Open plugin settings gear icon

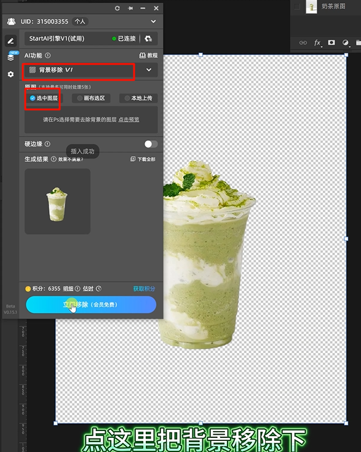(x=10, y=74)
